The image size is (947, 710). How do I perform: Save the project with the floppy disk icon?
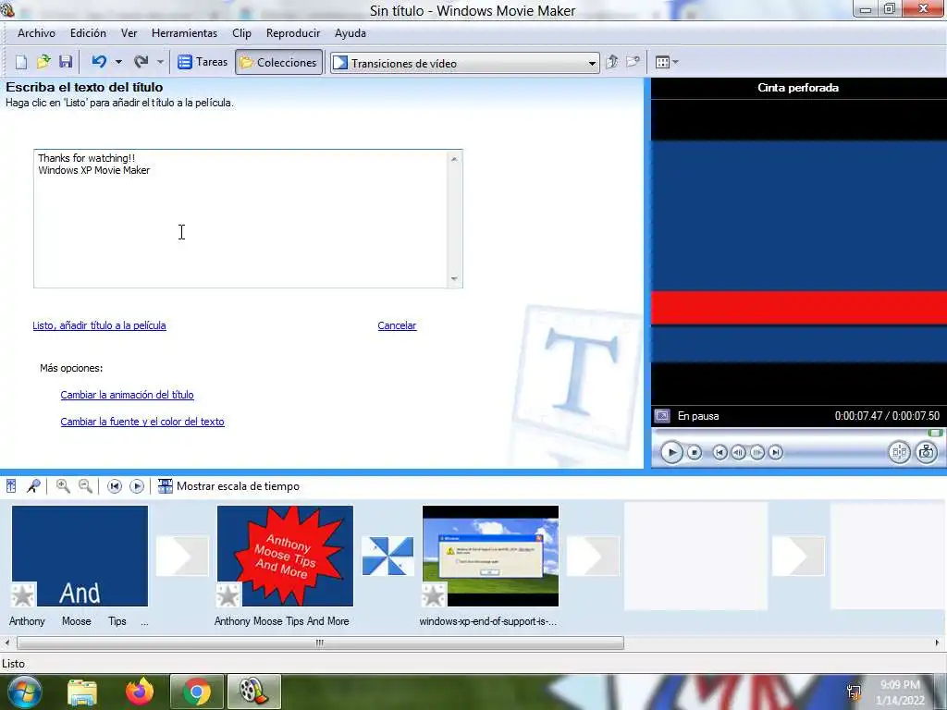66,62
